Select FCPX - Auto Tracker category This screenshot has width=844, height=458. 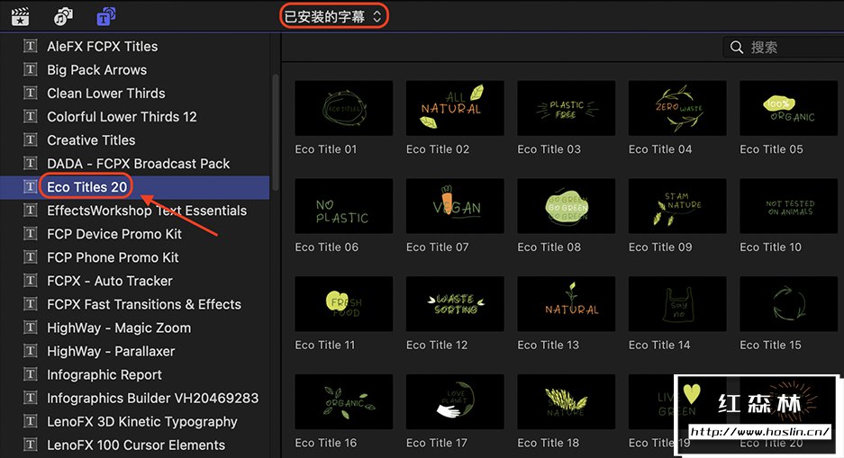[x=134, y=281]
